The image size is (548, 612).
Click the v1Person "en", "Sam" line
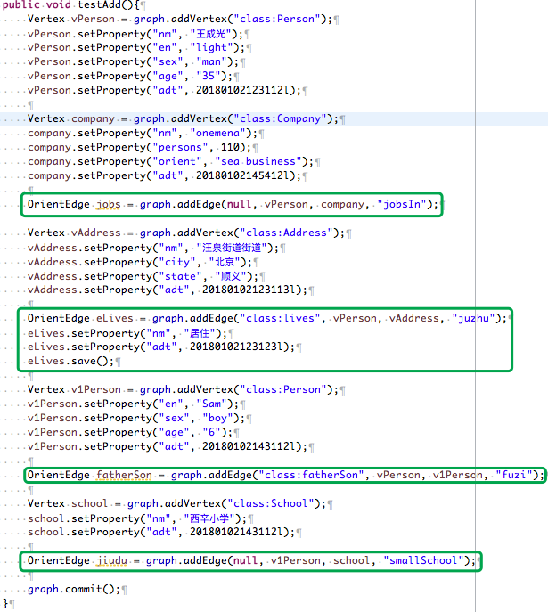click(133, 404)
